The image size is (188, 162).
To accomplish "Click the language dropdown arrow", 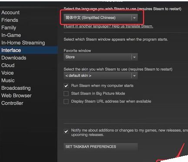I will click(x=134, y=18).
